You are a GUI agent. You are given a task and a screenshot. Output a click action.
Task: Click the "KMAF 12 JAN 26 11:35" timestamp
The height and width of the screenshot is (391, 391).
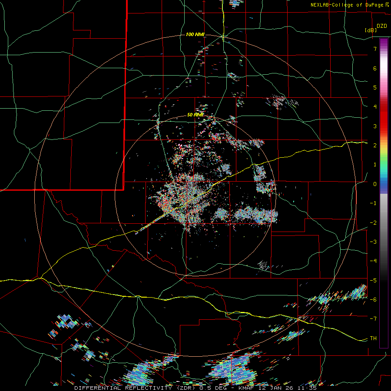[278, 388]
